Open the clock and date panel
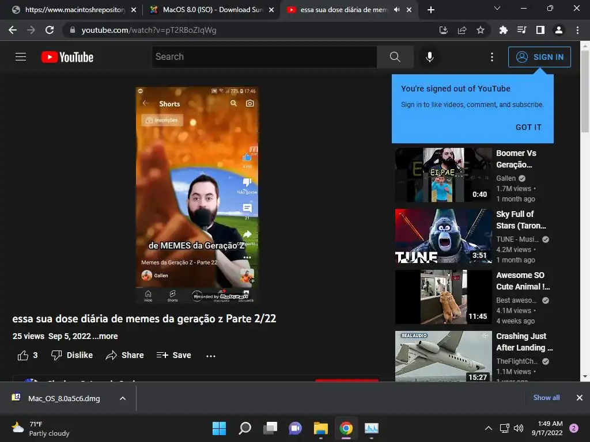This screenshot has width=590, height=442. pyautogui.click(x=547, y=428)
